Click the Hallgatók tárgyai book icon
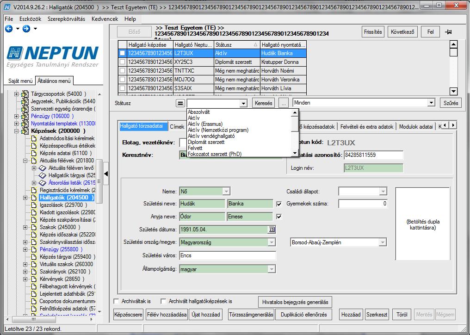 tap(43, 175)
